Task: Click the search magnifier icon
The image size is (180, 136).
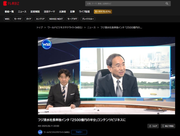Action: pos(167,4)
